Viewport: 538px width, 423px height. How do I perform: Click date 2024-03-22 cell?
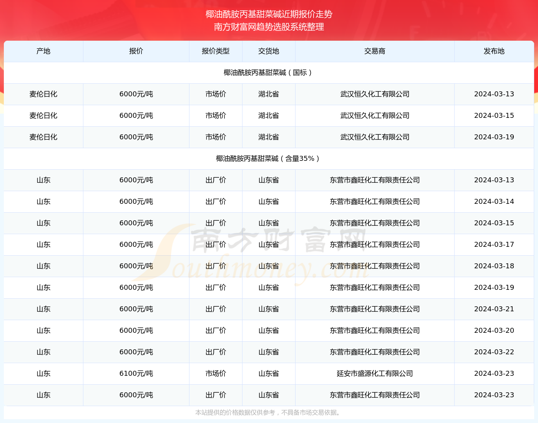(x=494, y=352)
